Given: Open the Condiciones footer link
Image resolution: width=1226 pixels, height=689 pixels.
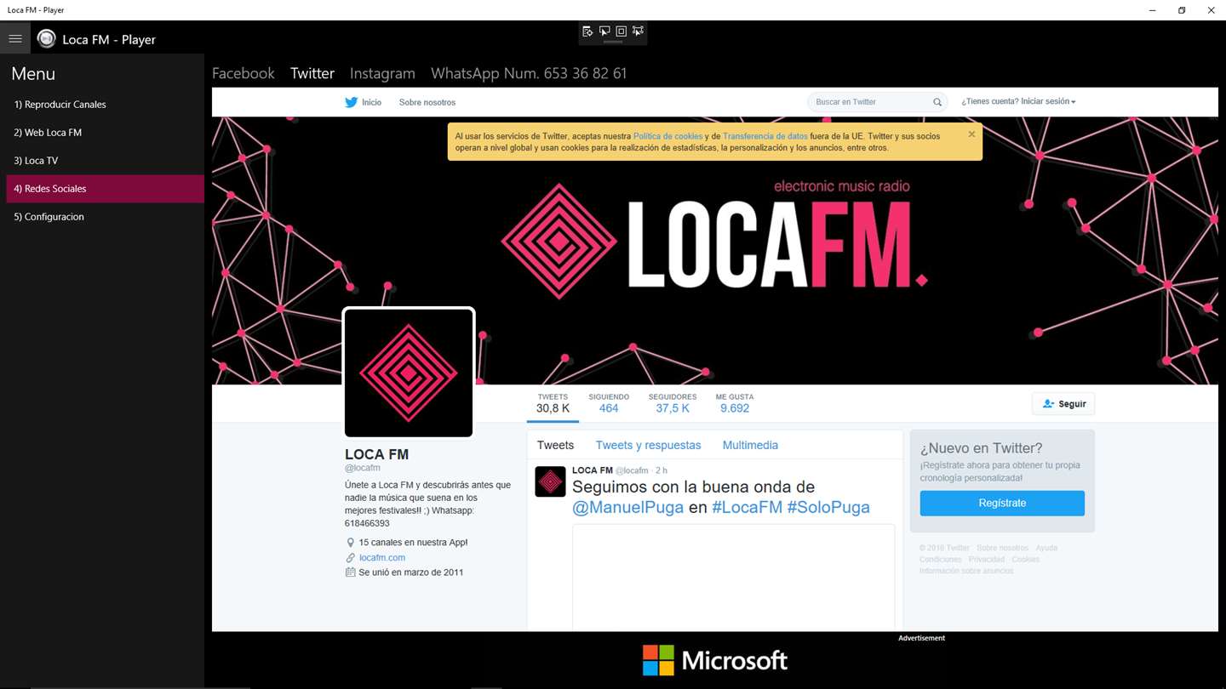Looking at the screenshot, I should pos(941,560).
